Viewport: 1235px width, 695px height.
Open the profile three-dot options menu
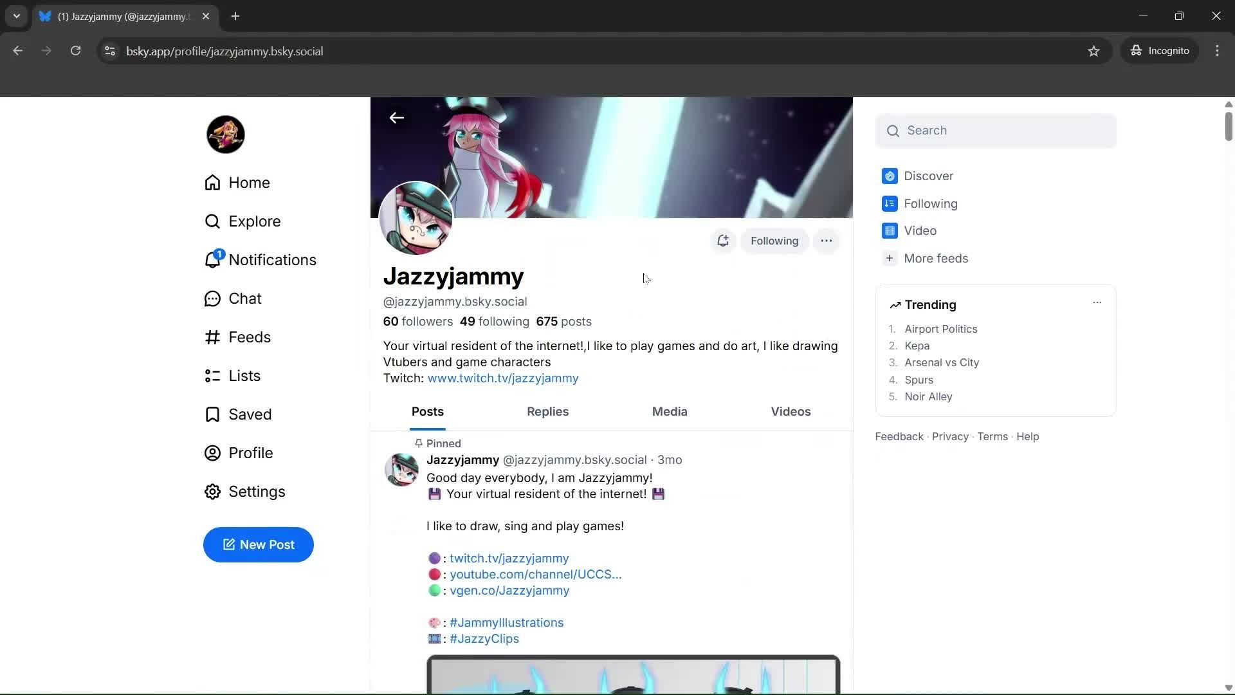tap(827, 240)
